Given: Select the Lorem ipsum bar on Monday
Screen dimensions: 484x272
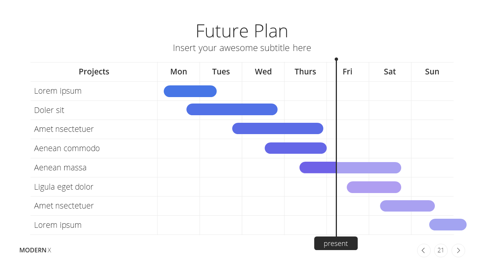Looking at the screenshot, I should coord(190,91).
